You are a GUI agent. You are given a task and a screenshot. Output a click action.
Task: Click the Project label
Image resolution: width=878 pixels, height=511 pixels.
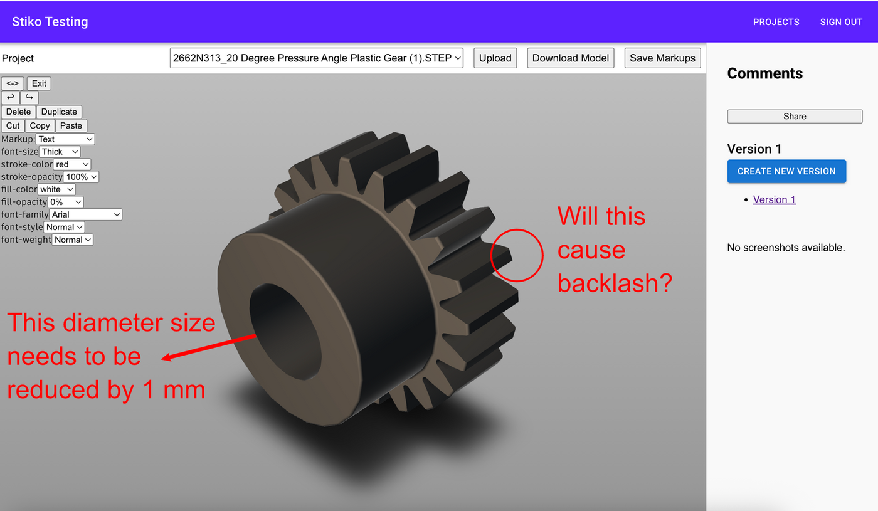click(x=18, y=58)
